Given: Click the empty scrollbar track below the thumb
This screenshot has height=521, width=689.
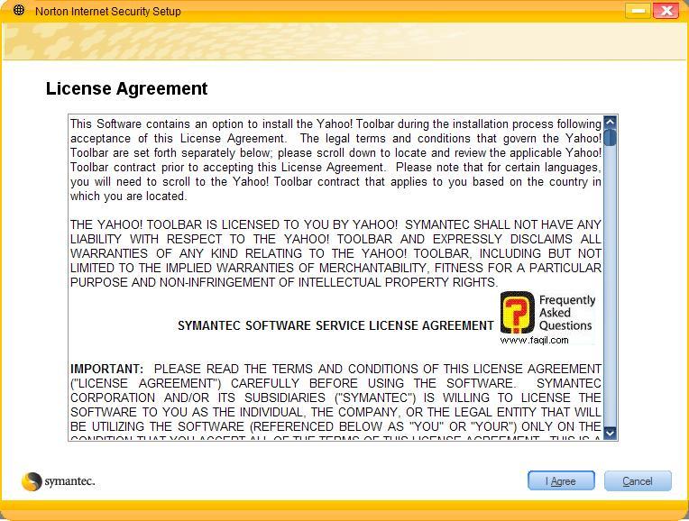Looking at the screenshot, I should click(x=611, y=288).
